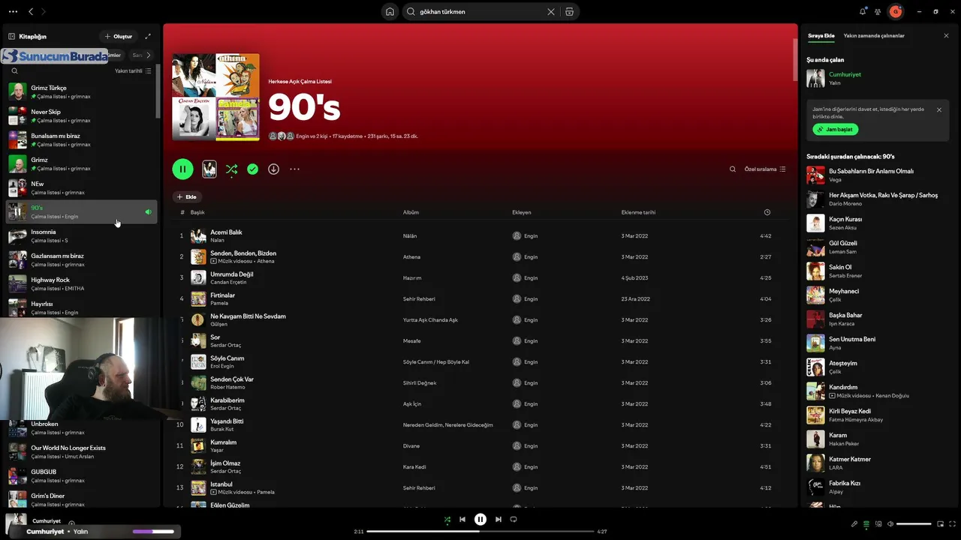
Task: Collapse the Kitaplığın library sidebar
Action: tap(11, 36)
